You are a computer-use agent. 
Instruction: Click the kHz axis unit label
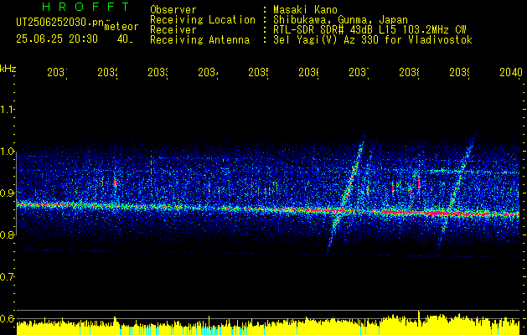pos(8,69)
